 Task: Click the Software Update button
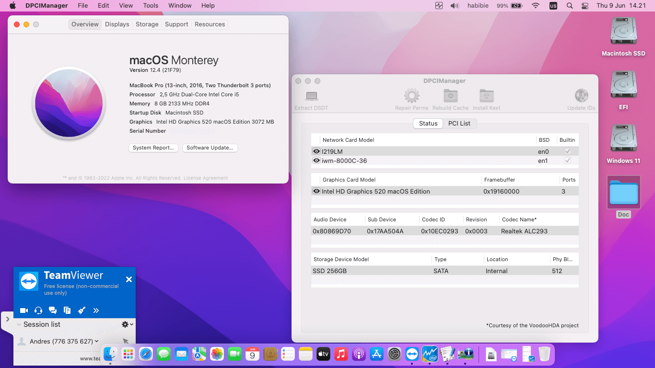tap(210, 148)
